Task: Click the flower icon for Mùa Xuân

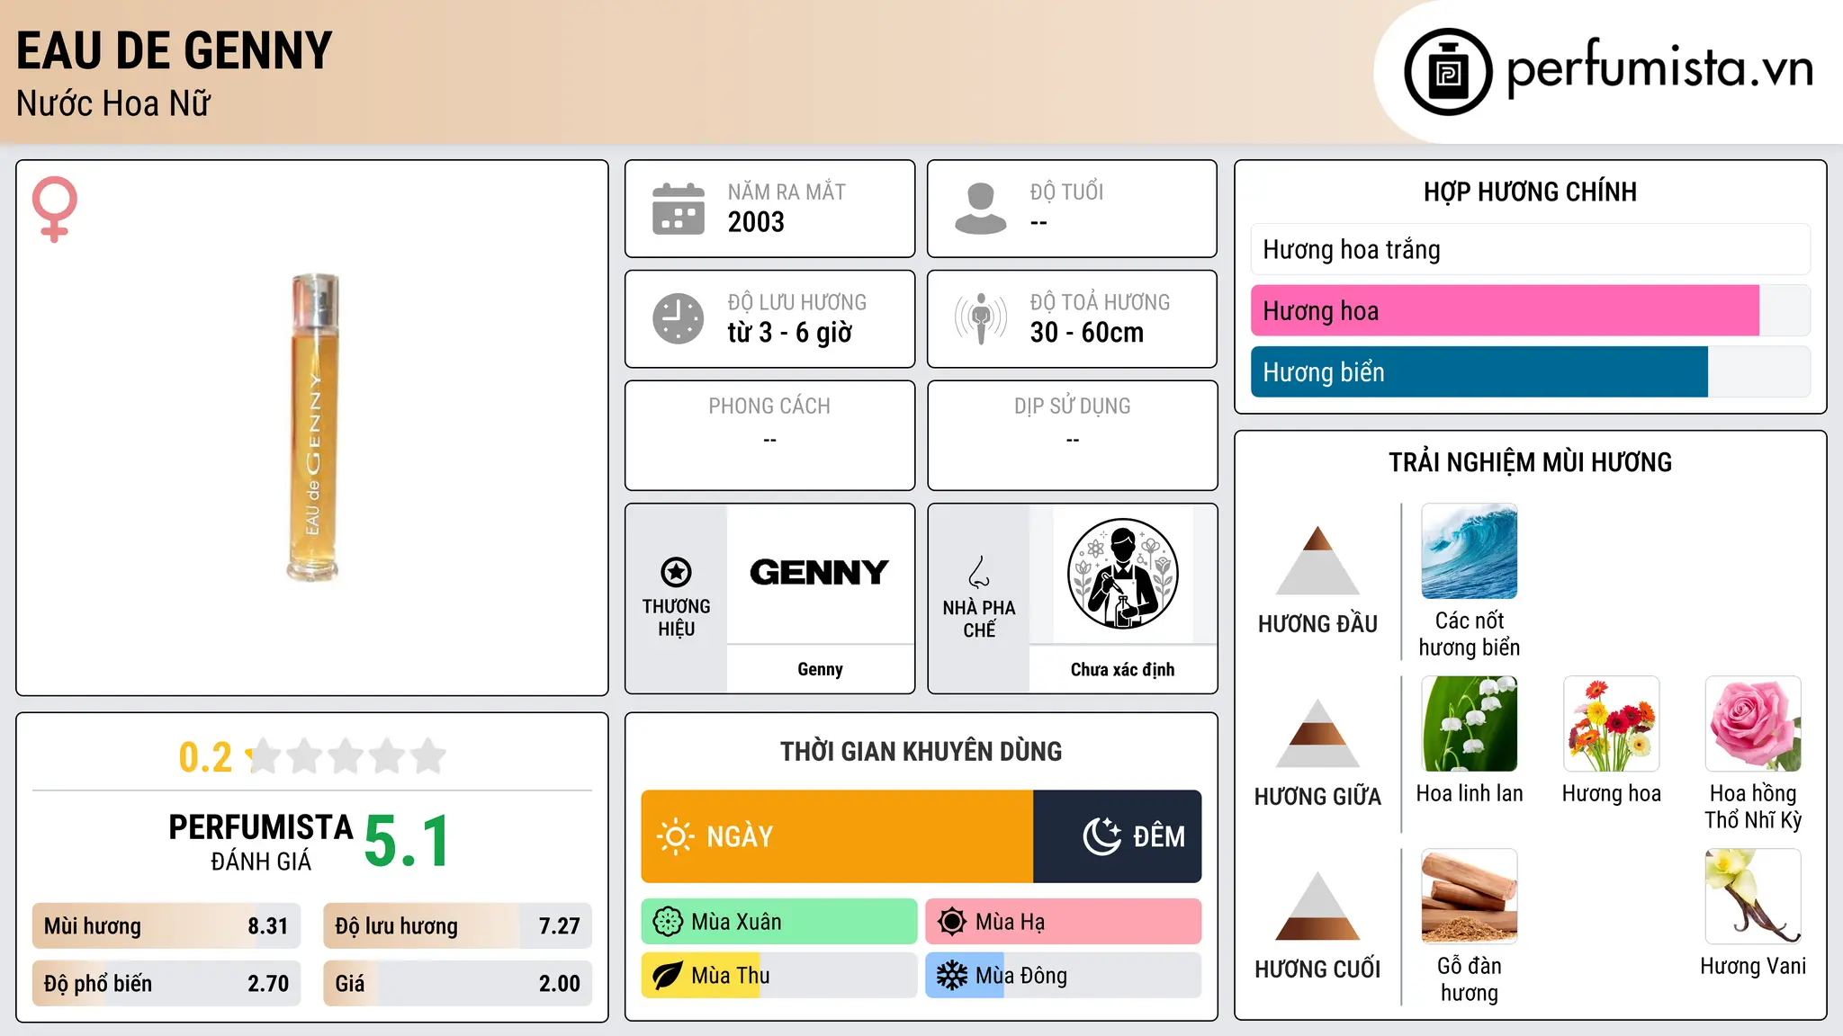Action: point(668,922)
